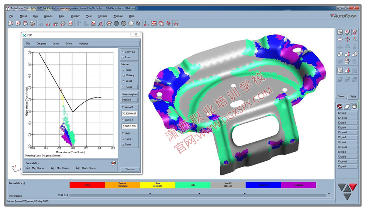Click the fit-to-view red arrows icon
The height and width of the screenshot is (211, 366).
pyautogui.click(x=154, y=23)
